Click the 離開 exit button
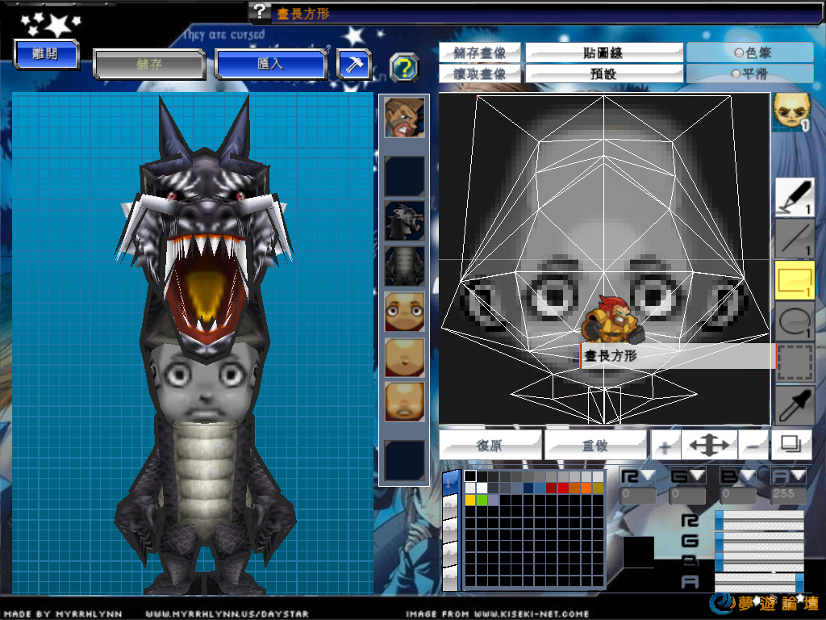Screen dimensions: 826x620 [47, 54]
